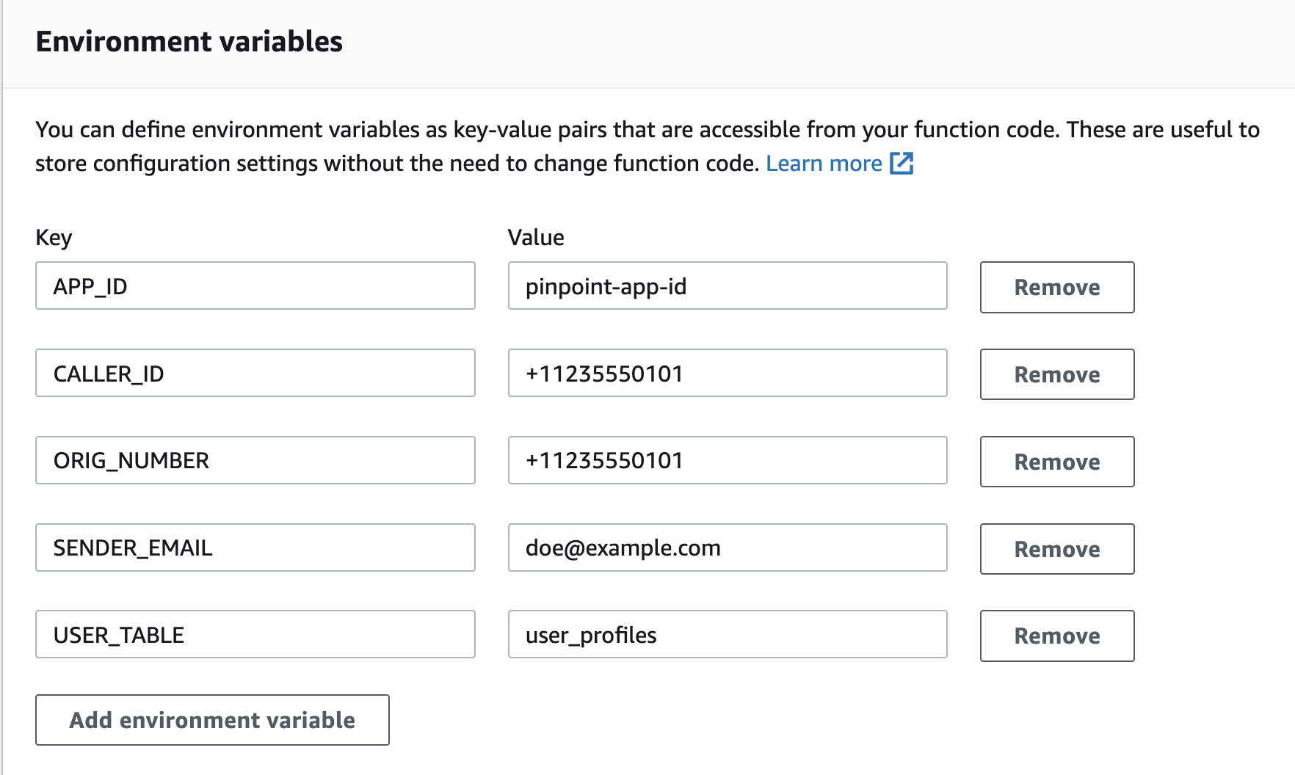The height and width of the screenshot is (775, 1295).
Task: Click the Environment variables heading
Action: [189, 42]
